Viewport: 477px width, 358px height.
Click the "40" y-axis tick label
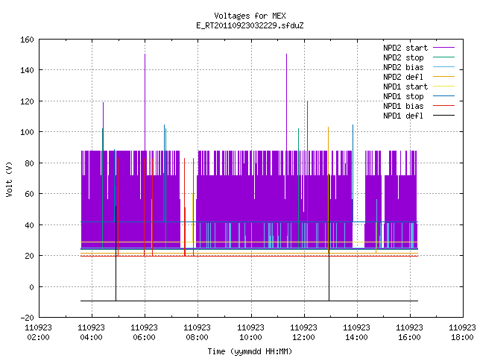point(29,225)
